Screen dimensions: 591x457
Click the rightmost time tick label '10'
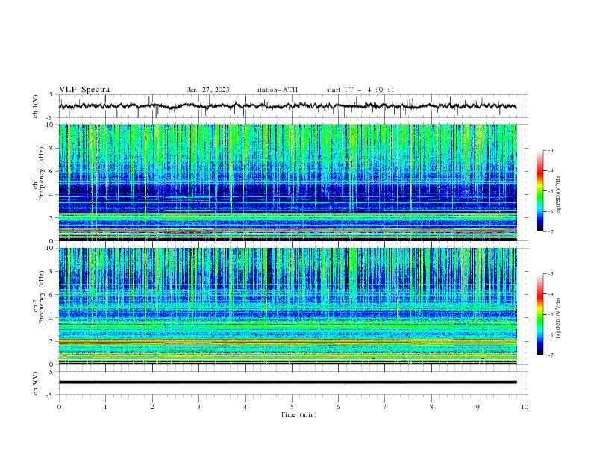tap(525, 407)
